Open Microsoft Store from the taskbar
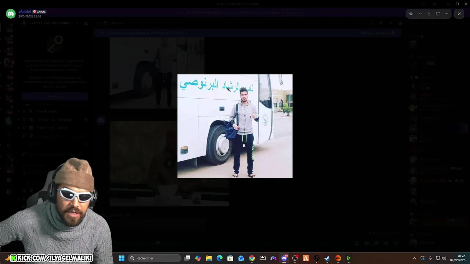This screenshot has height=264, width=470. (230, 258)
